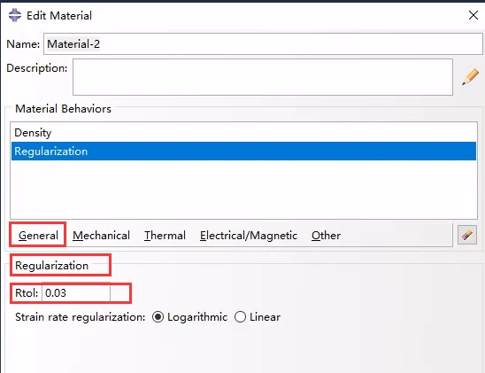Open the Mechanical menu
Screen dimensions: 485x373
coord(101,236)
